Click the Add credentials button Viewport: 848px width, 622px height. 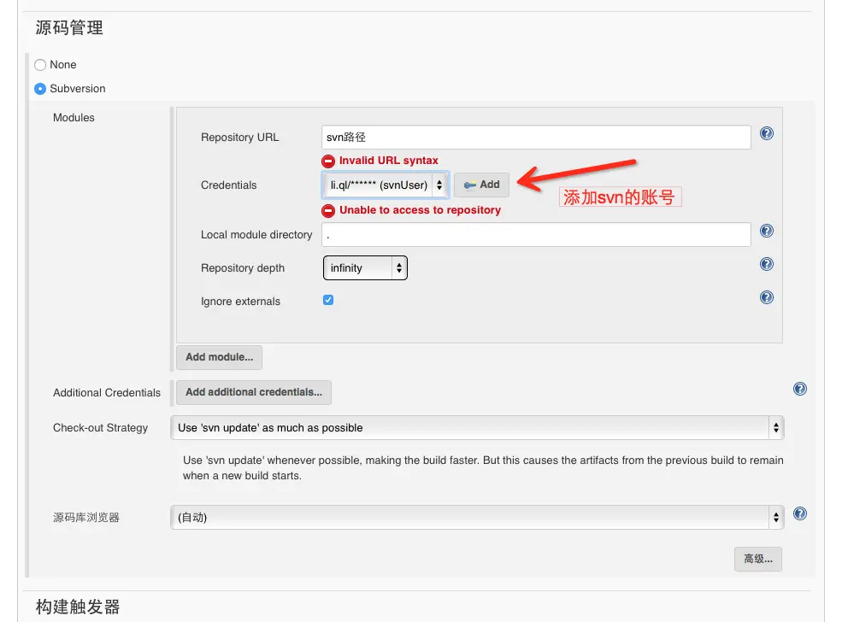481,185
